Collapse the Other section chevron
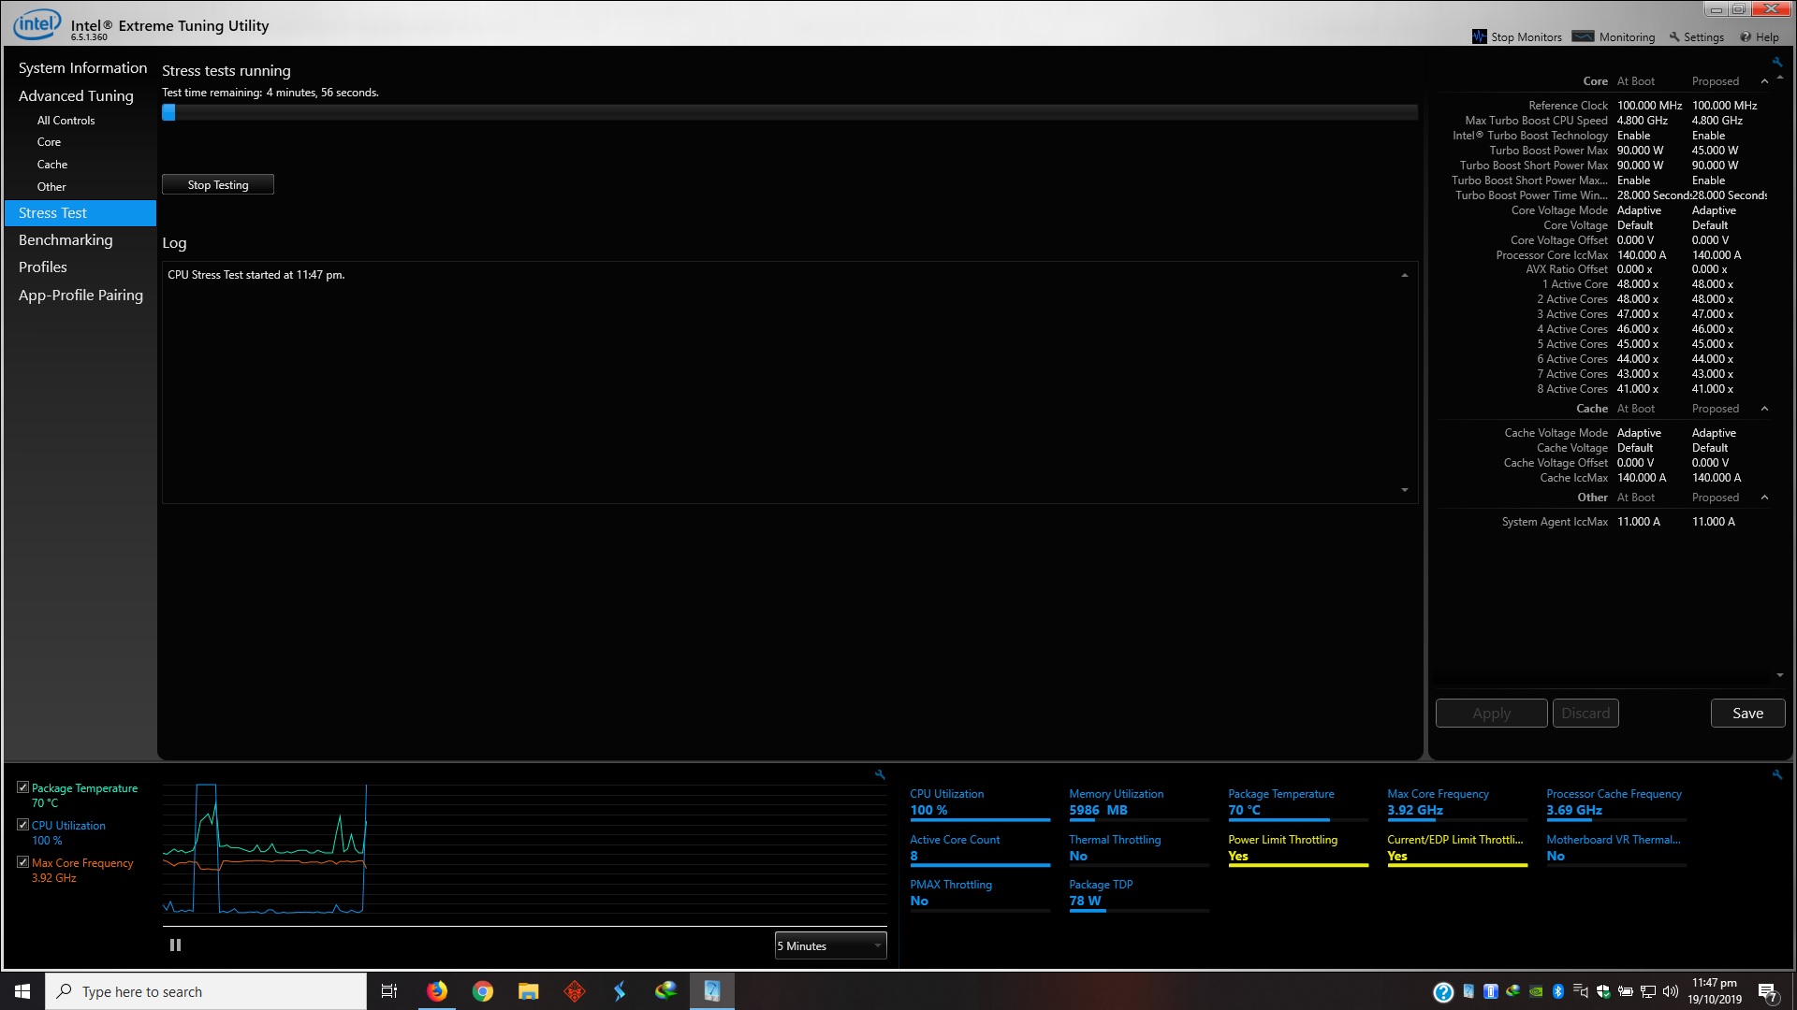1797x1010 pixels. pos(1764,498)
